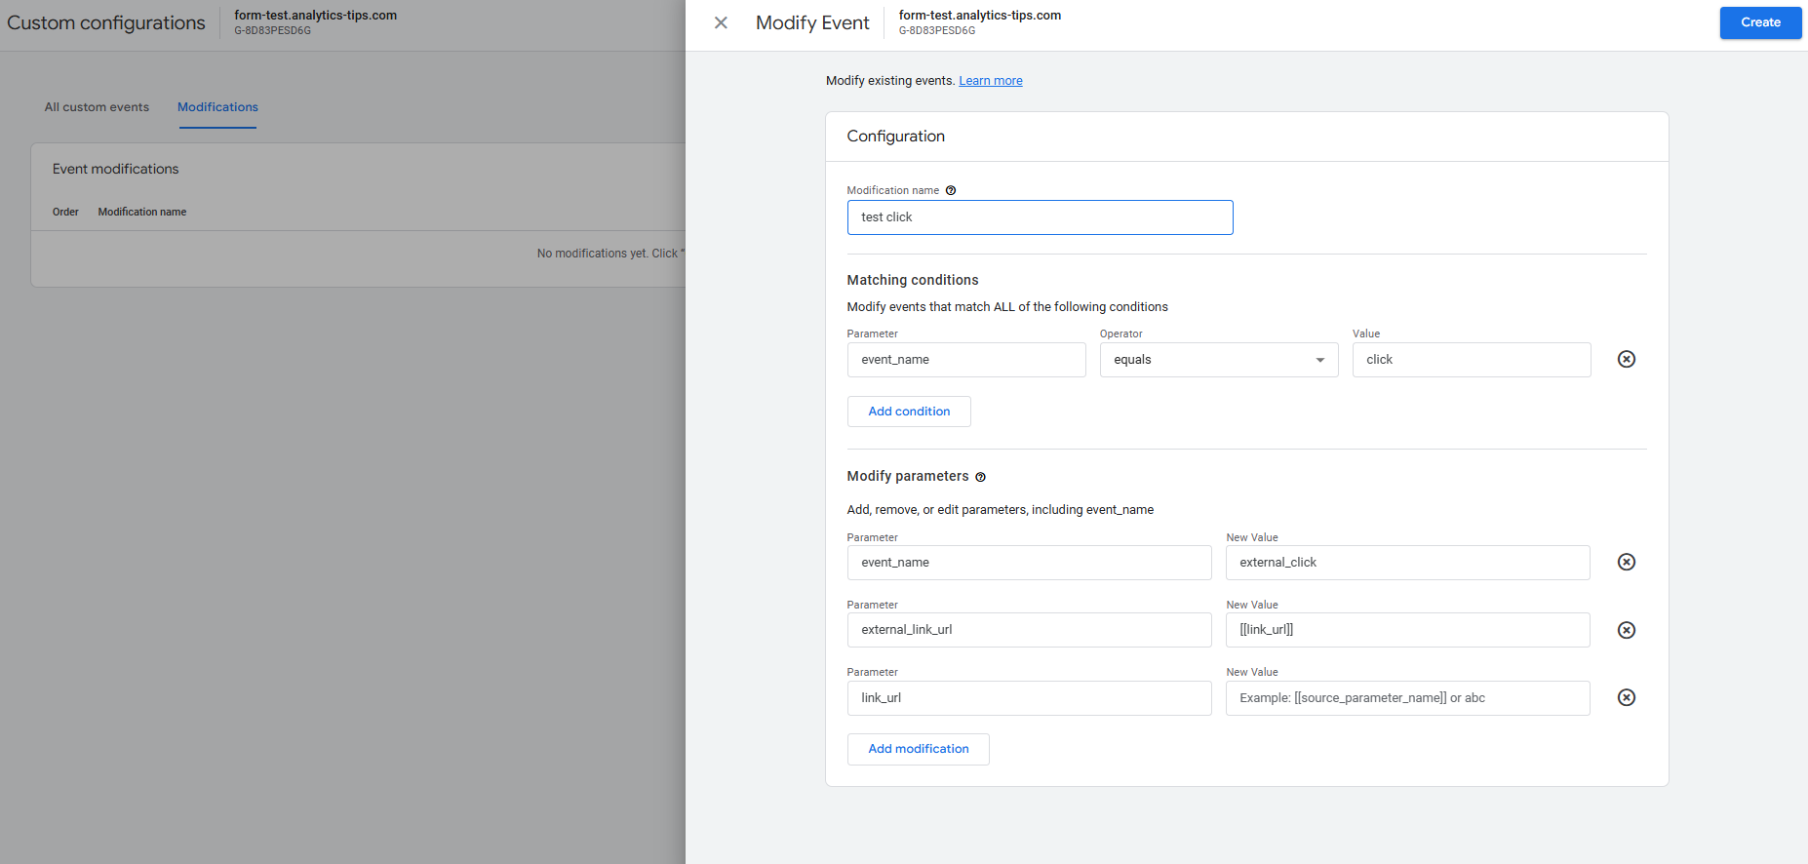This screenshot has width=1808, height=864.
Task: Remove the external_link_url modification row
Action: 1626,630
